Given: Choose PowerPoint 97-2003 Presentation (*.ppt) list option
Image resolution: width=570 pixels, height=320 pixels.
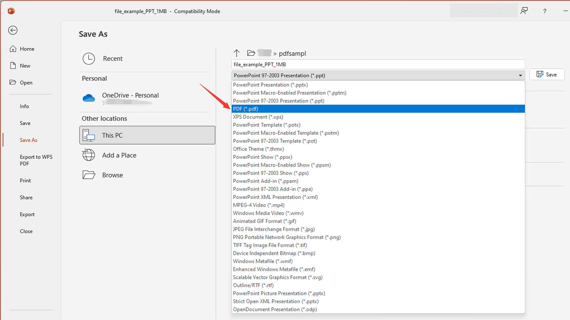Looking at the screenshot, I should pyautogui.click(x=378, y=101).
